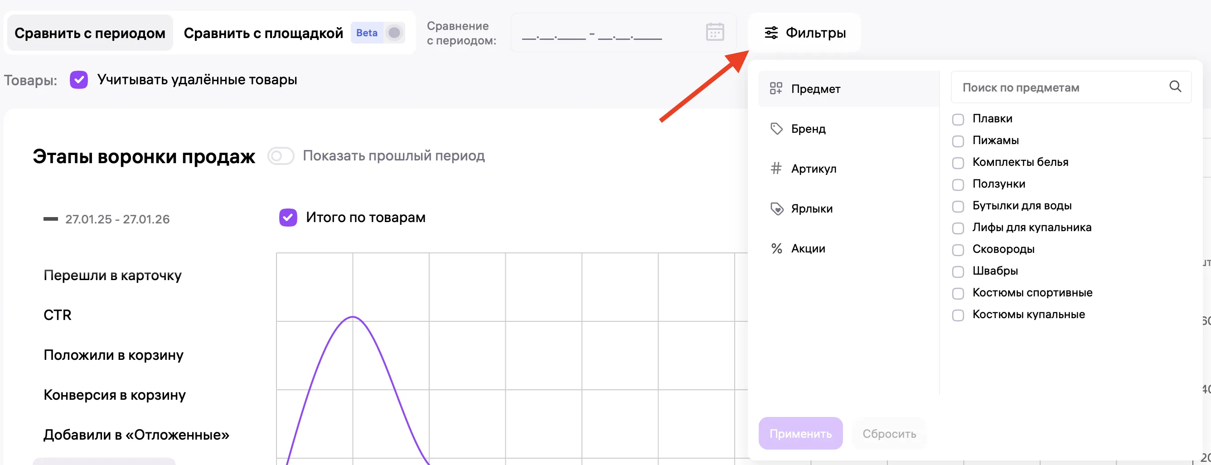This screenshot has width=1211, height=465.
Task: Select the Акции percent icon
Action: point(776,248)
